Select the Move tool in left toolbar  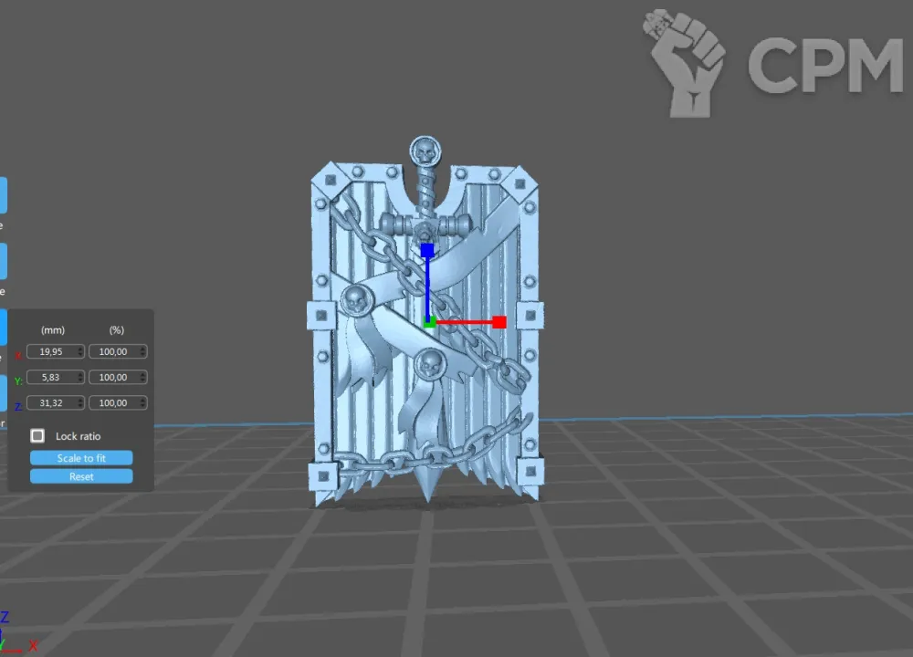[x=3, y=195]
